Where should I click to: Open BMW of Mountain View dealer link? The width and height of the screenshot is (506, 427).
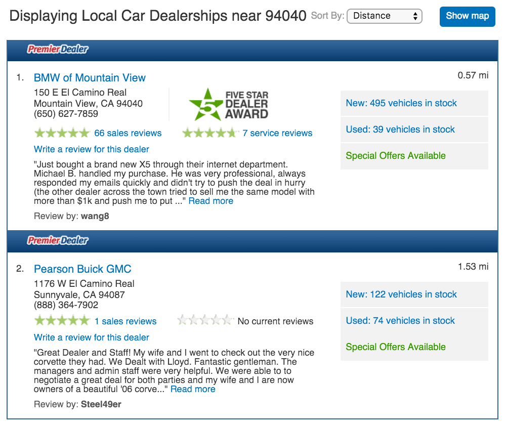[x=90, y=78]
